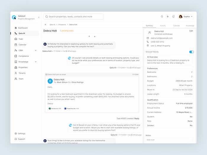The height and width of the screenshot is (155, 207).
Task: Click the lightning bolt quick actions icon
Action: tap(168, 17)
